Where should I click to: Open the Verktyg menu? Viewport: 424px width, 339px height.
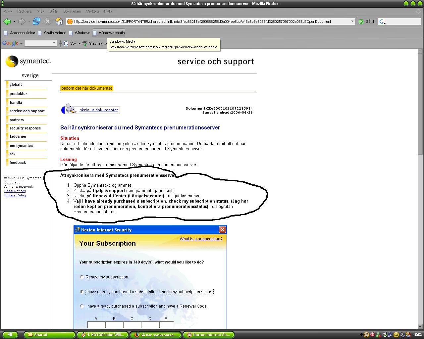point(92,11)
